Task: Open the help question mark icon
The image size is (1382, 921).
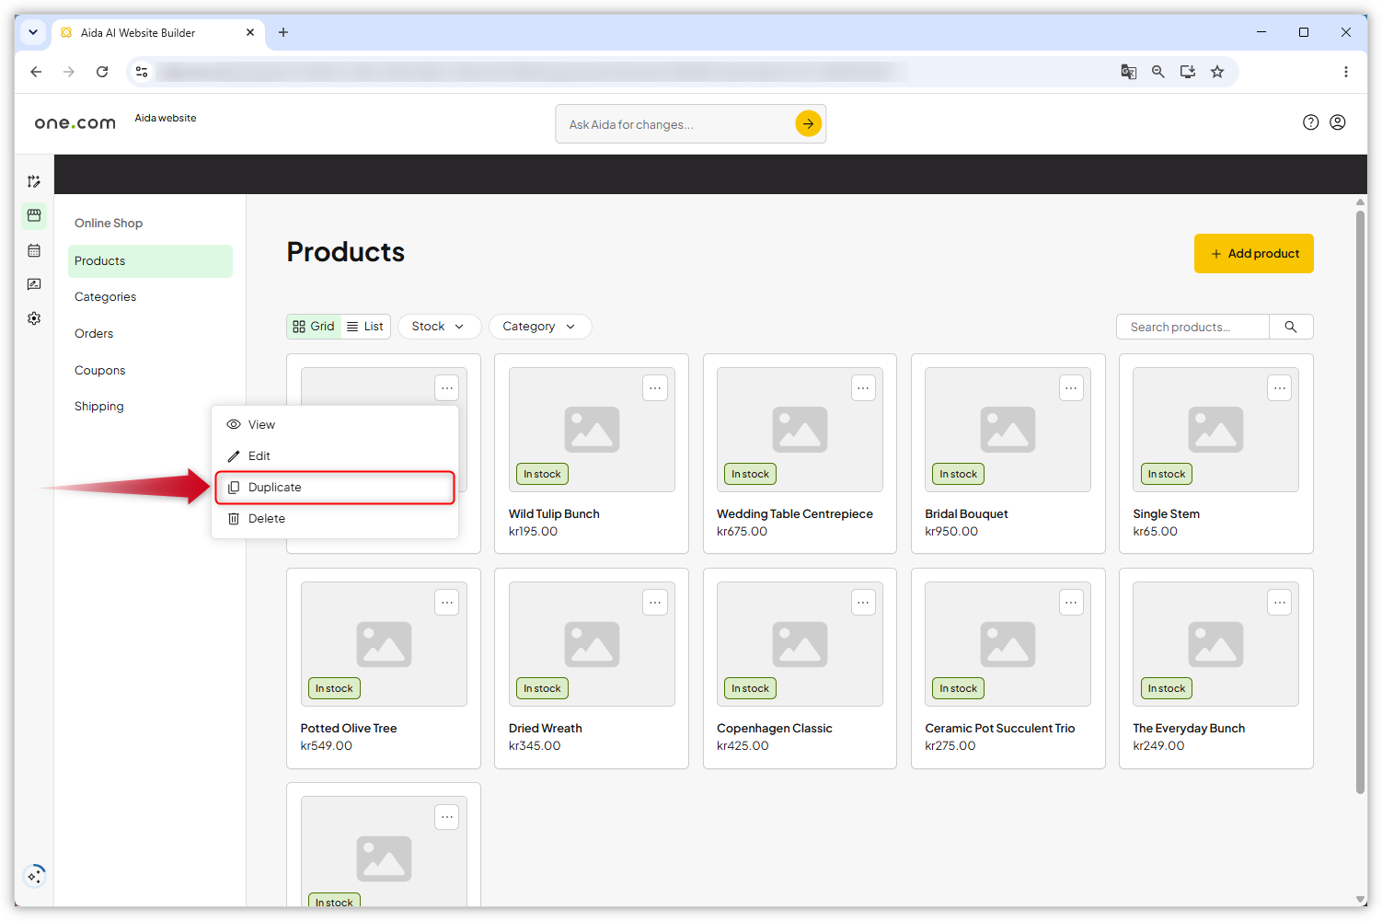Action: (x=1311, y=122)
